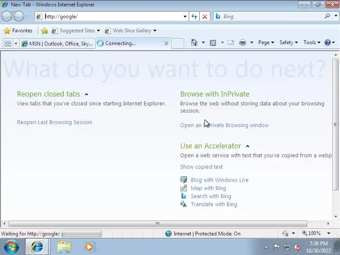Viewport: 340px width, 255px height.
Task: Click the Back navigation button
Action: 6,17
